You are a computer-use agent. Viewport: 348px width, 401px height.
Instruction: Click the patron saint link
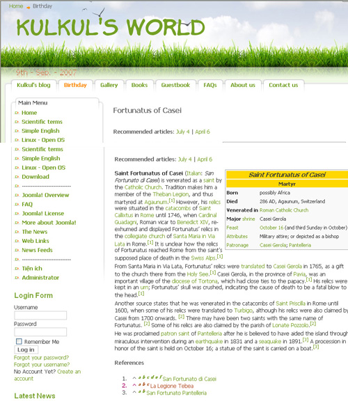pos(175,333)
